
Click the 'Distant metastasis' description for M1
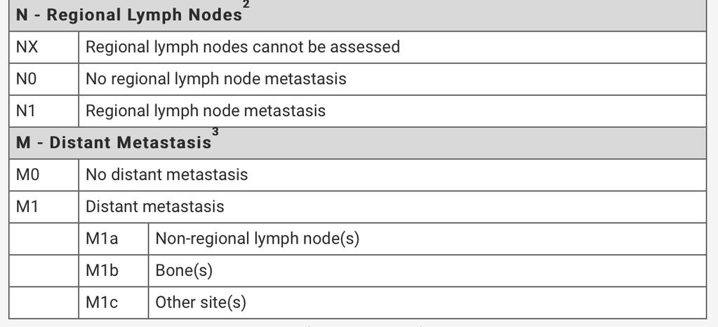point(155,207)
